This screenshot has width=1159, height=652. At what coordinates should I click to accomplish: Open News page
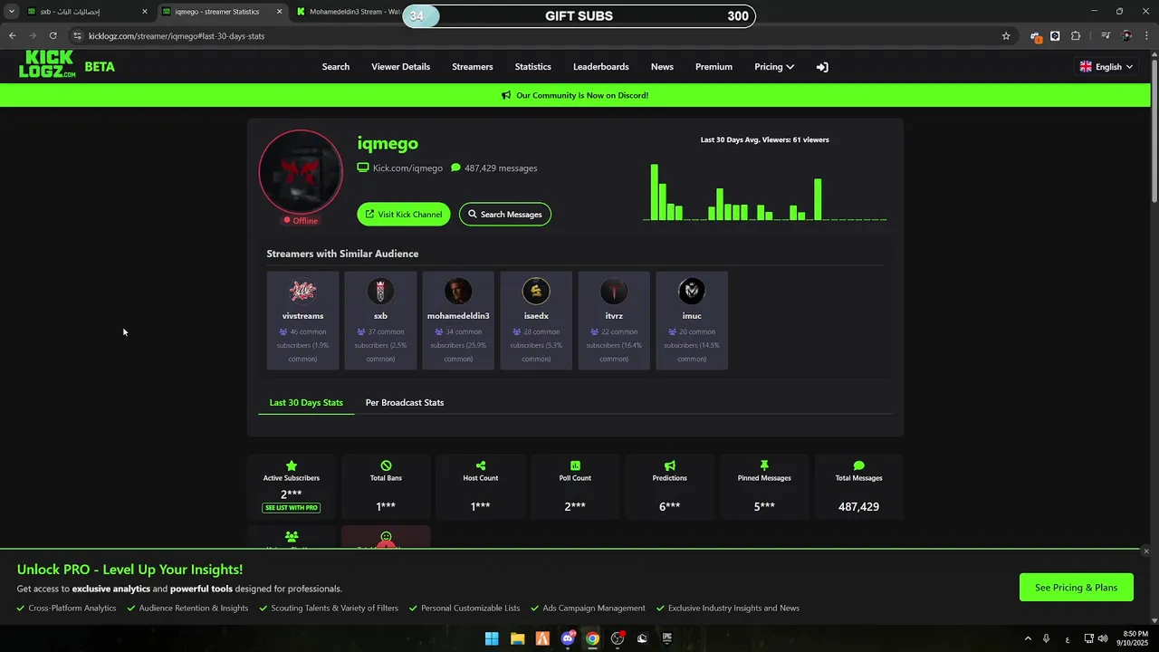pos(662,67)
